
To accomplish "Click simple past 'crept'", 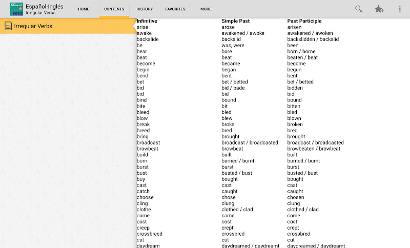I will click(228, 228).
